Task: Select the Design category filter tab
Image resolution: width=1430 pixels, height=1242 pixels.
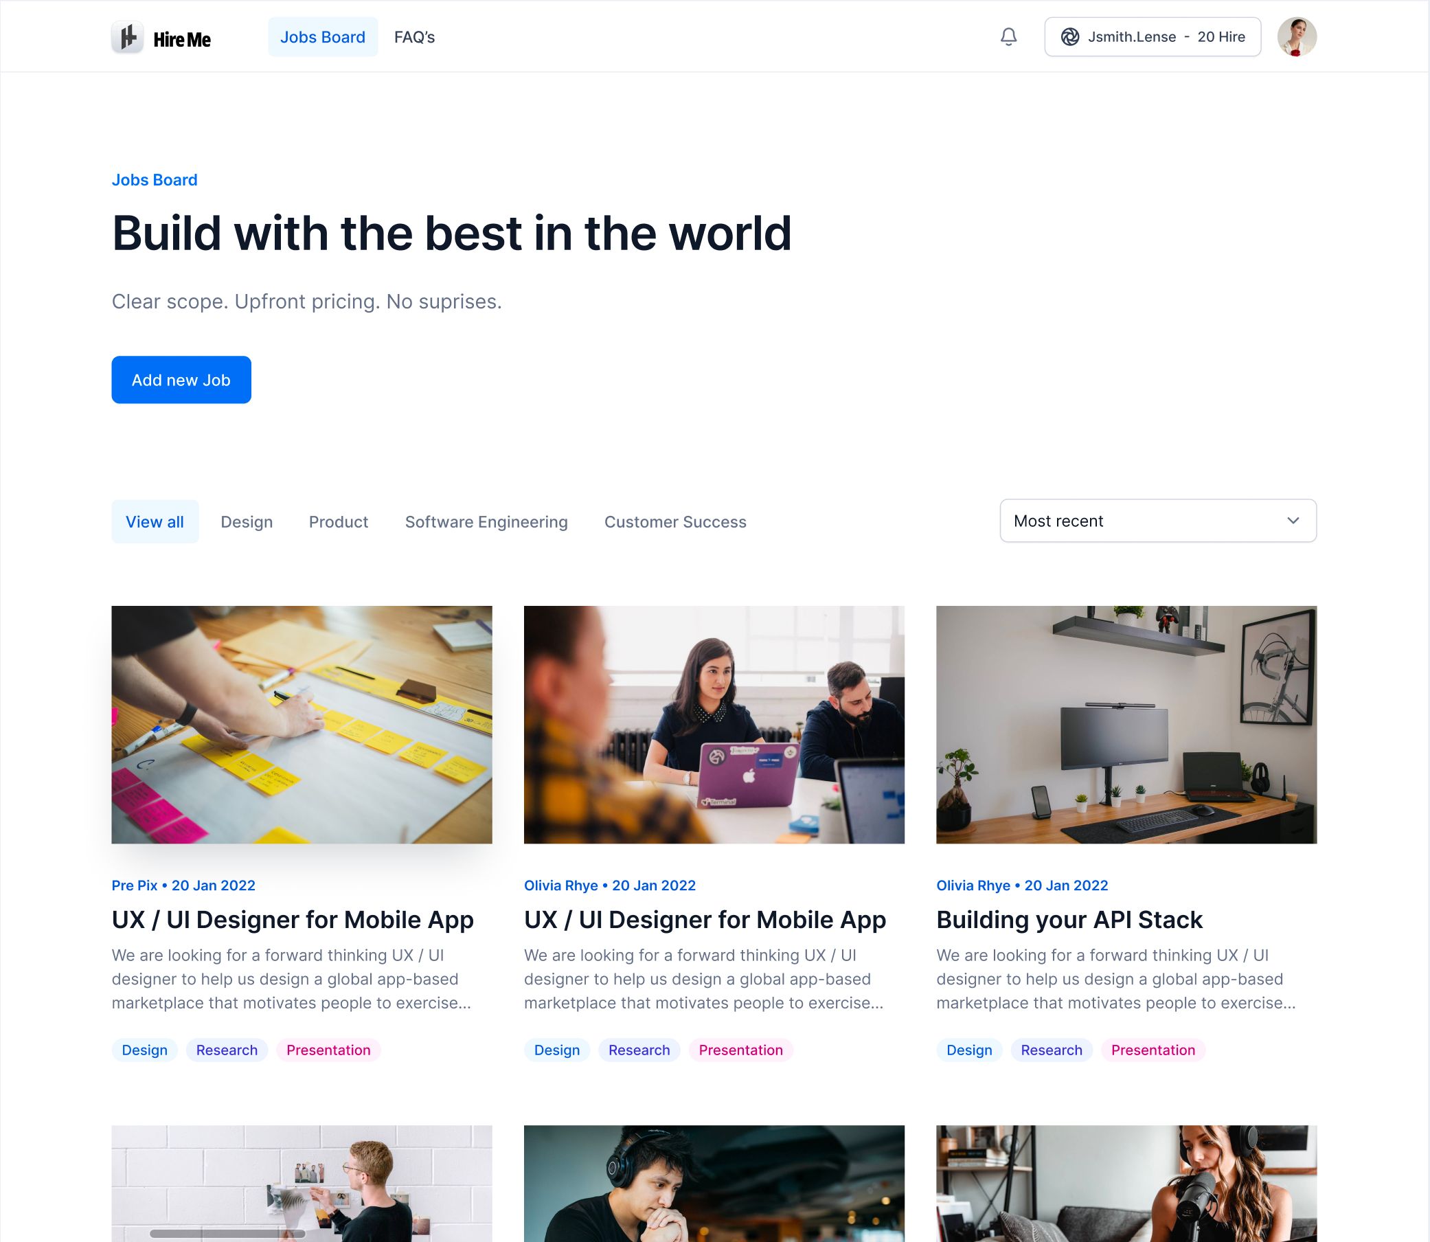Action: pos(246,522)
